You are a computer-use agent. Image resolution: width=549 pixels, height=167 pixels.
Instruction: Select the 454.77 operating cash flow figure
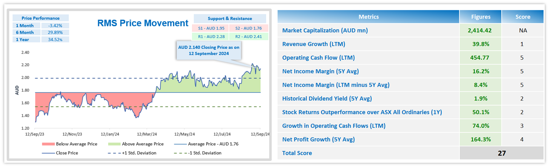[481, 58]
